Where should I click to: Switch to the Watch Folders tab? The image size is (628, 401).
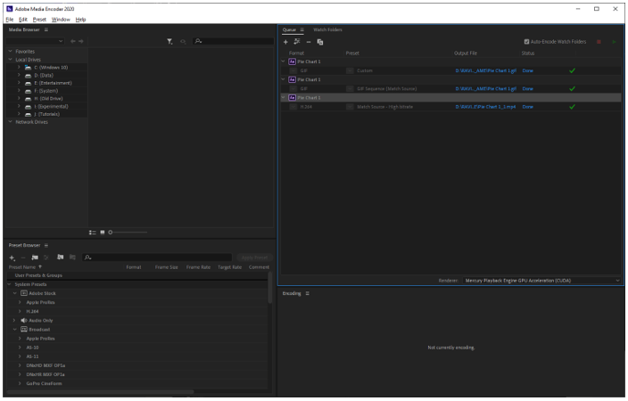327,29
